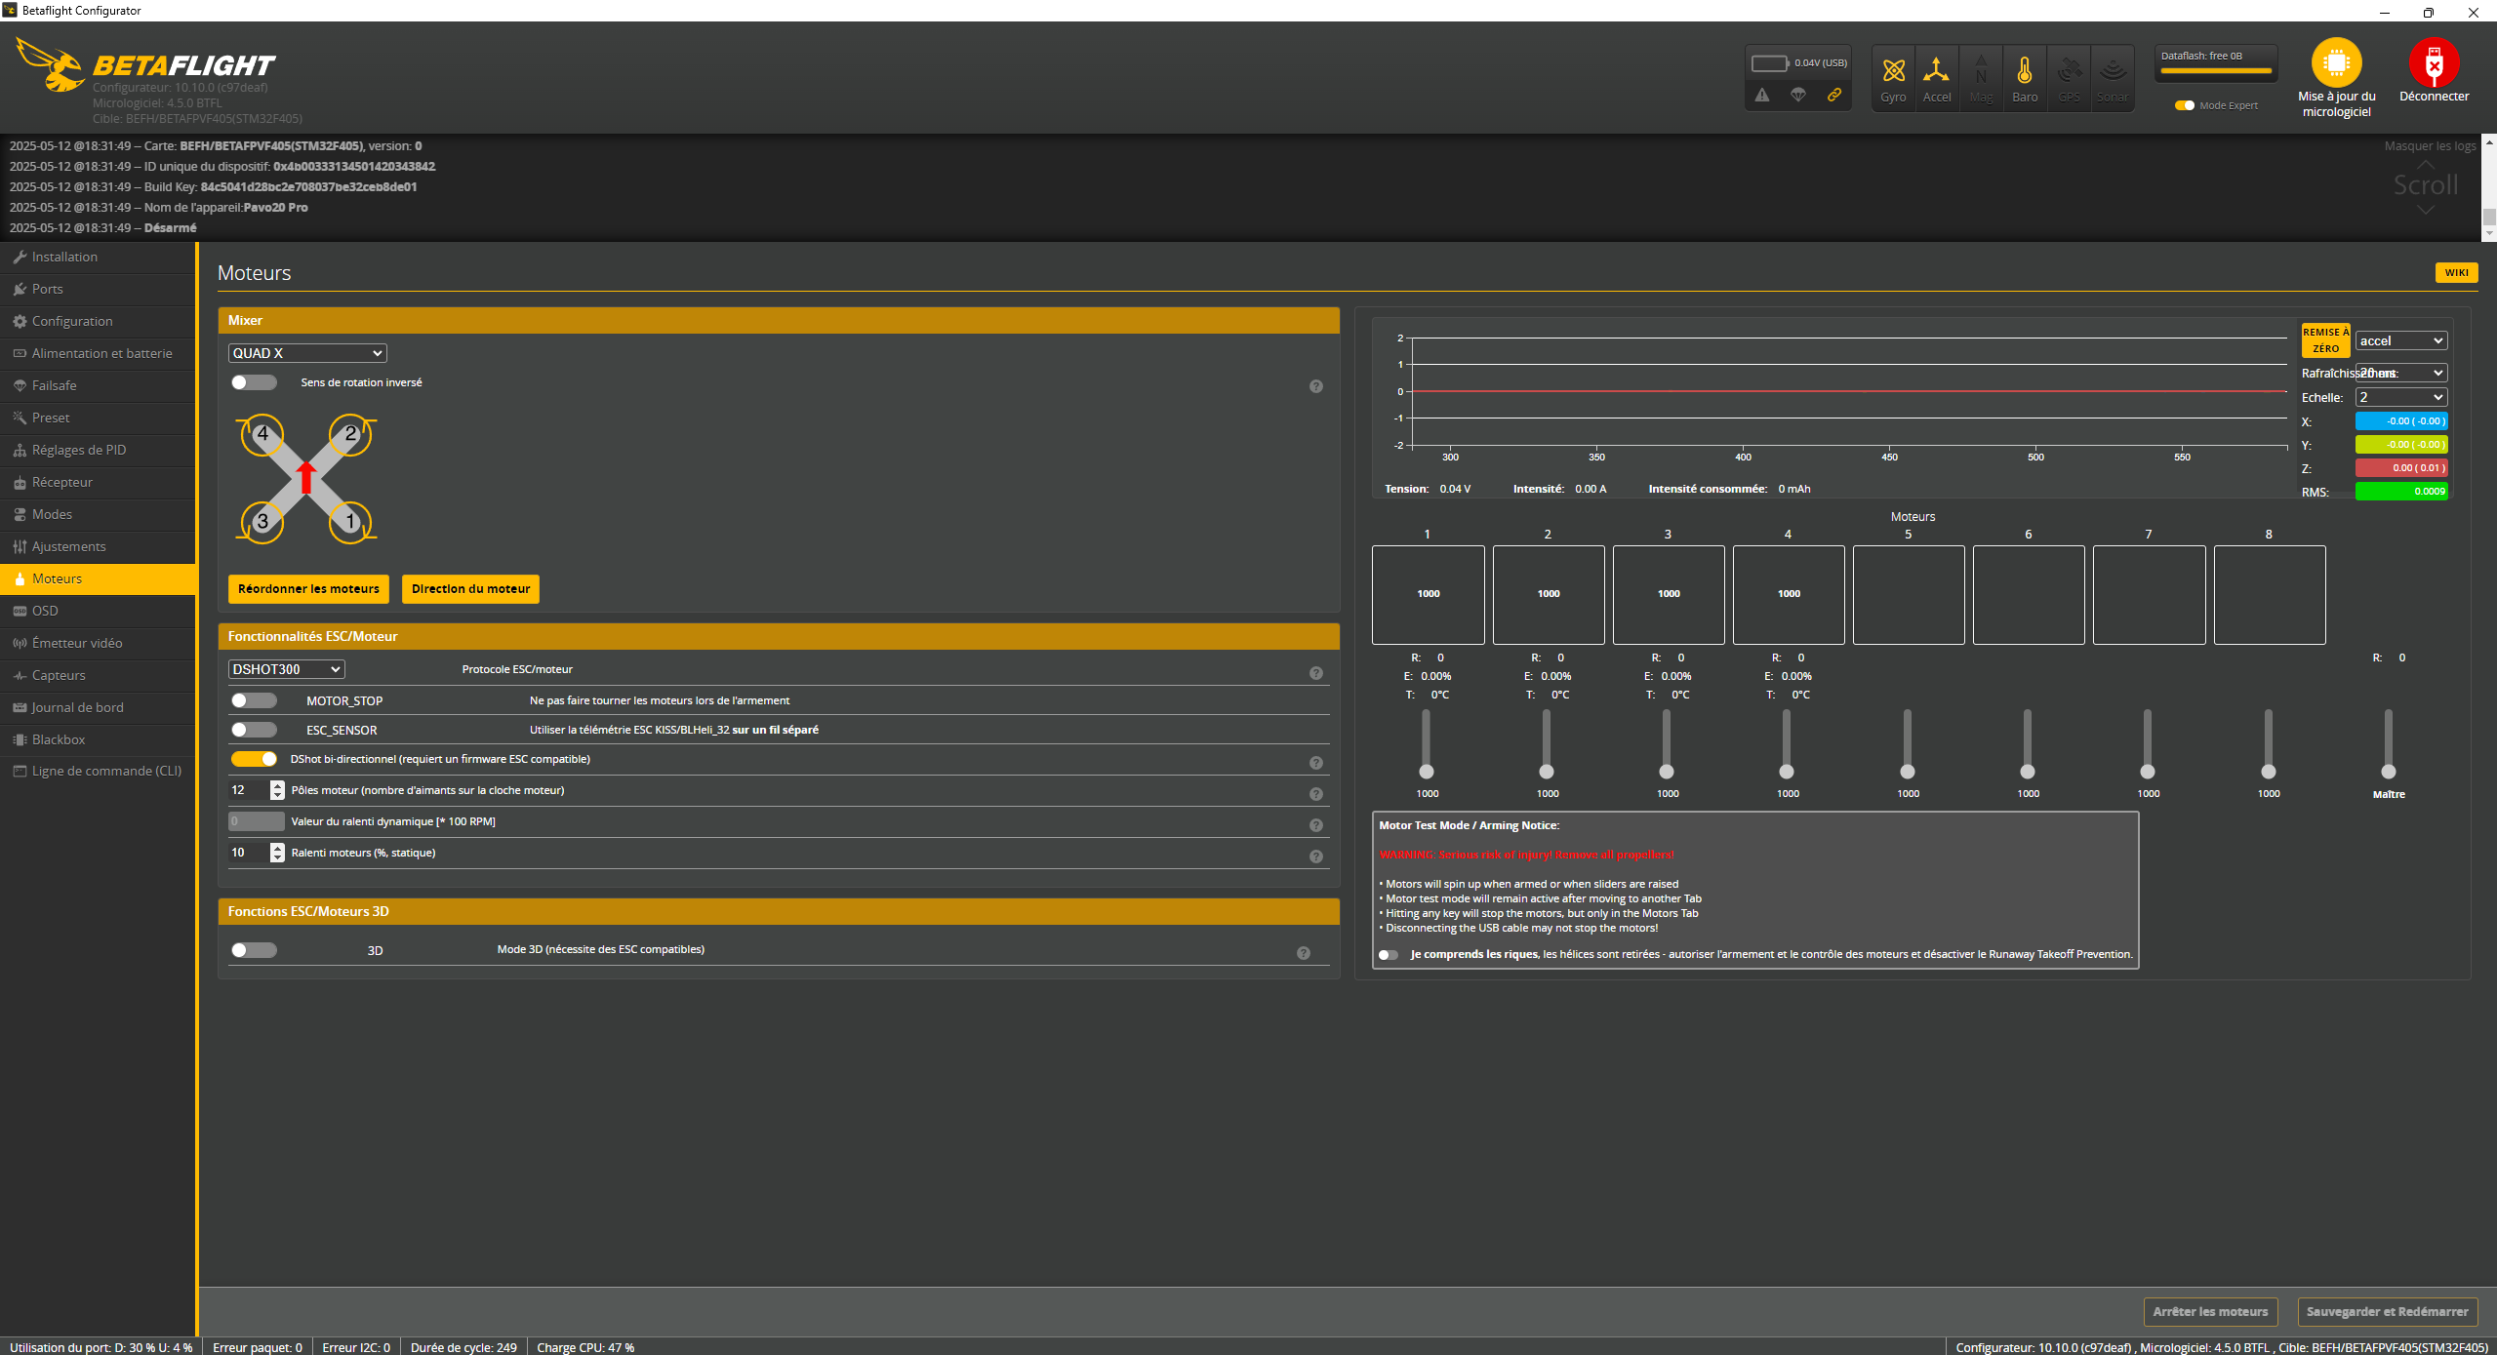Click Réordonner les moteurs button
Image resolution: width=2497 pixels, height=1355 pixels.
308,588
